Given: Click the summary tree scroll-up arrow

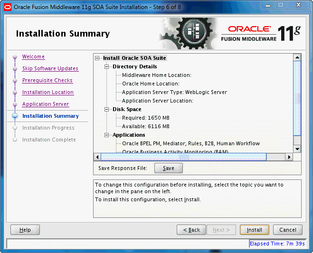Looking at the screenshot, I should tap(297, 57).
